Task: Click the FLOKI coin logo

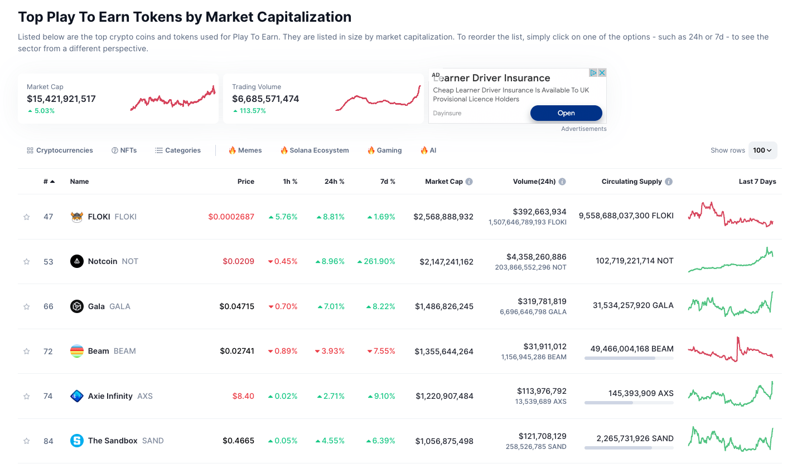Action: point(76,217)
